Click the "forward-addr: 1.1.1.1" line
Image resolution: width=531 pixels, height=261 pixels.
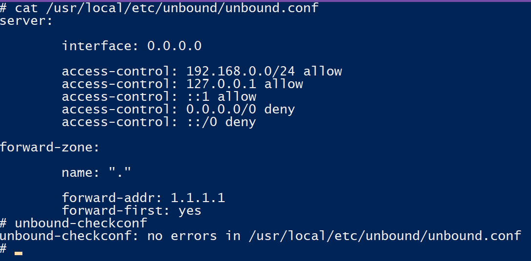pyautogui.click(x=143, y=198)
